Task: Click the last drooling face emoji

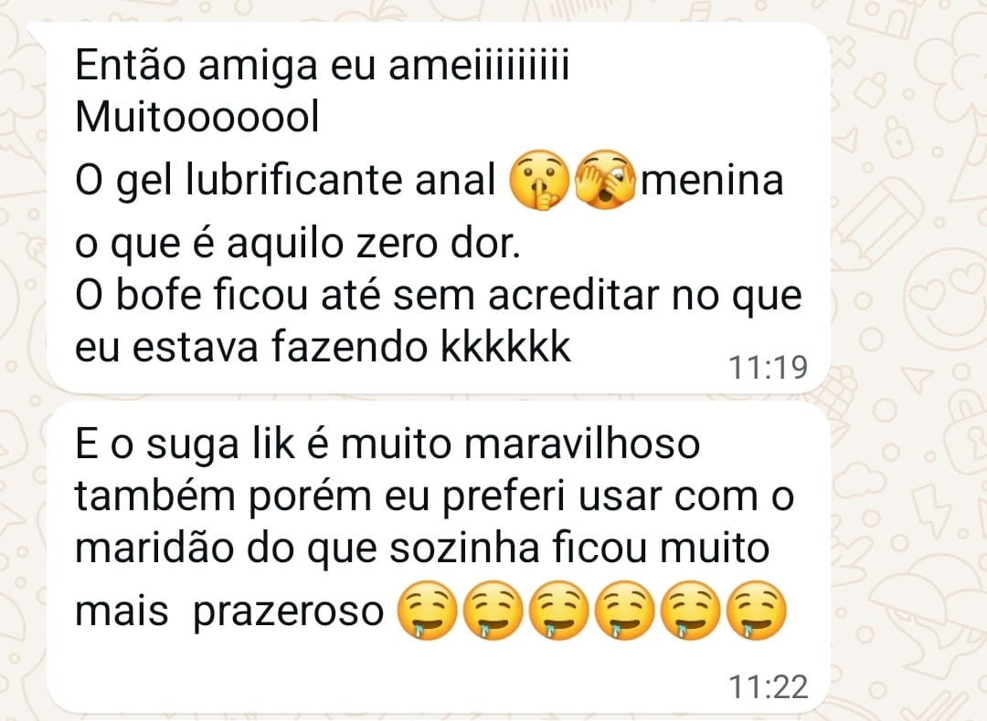Action: [x=757, y=610]
